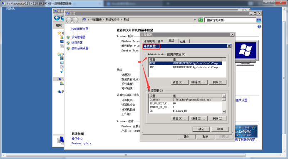Click the shield icon beside 高级系统设置

pos(68,49)
